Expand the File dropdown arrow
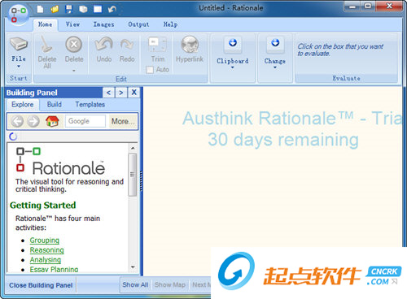407x299 pixels. tap(19, 66)
